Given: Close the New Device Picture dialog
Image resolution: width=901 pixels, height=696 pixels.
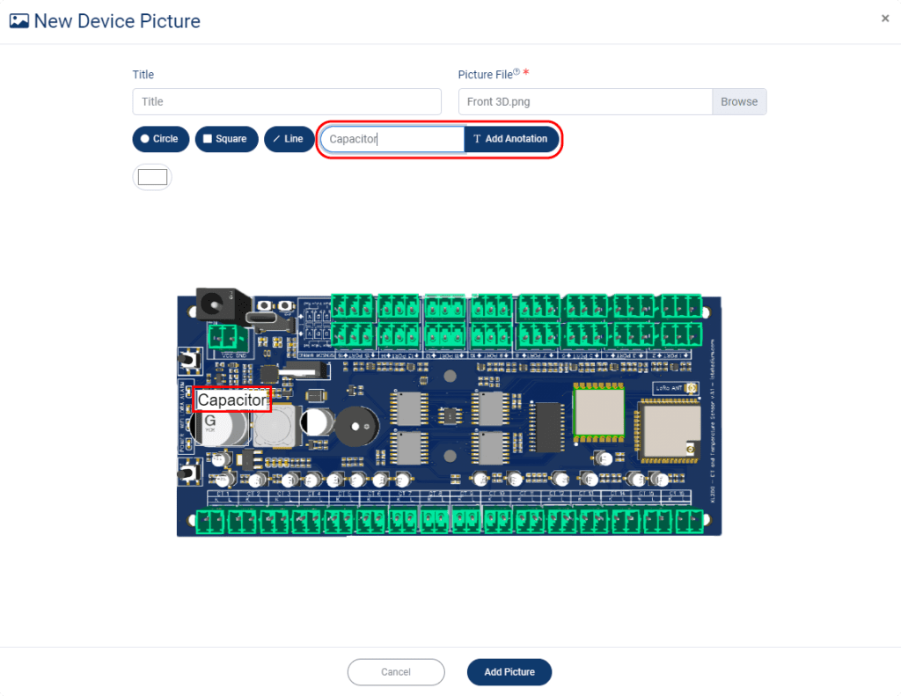Looking at the screenshot, I should pyautogui.click(x=885, y=18).
